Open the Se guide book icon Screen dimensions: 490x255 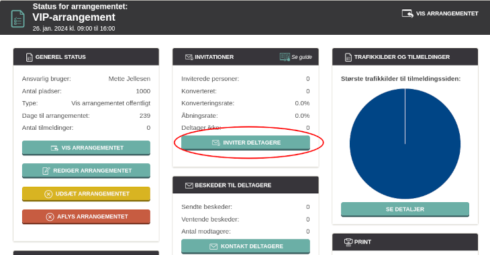[x=285, y=57]
